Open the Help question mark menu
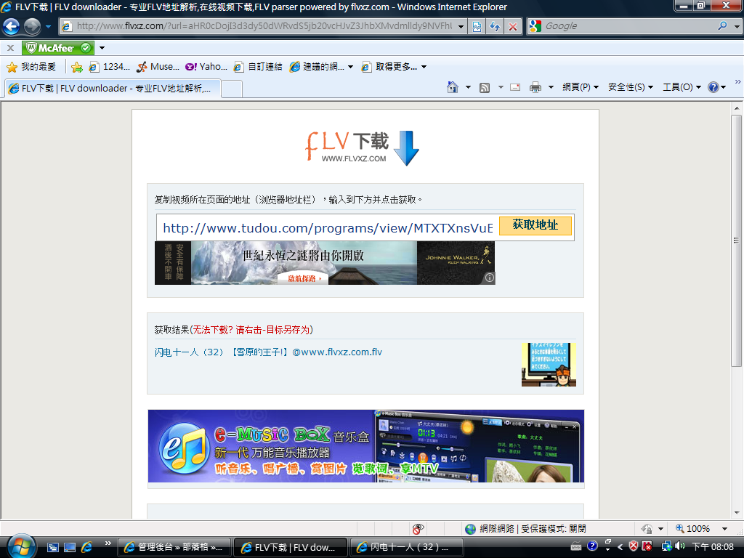 716,87
